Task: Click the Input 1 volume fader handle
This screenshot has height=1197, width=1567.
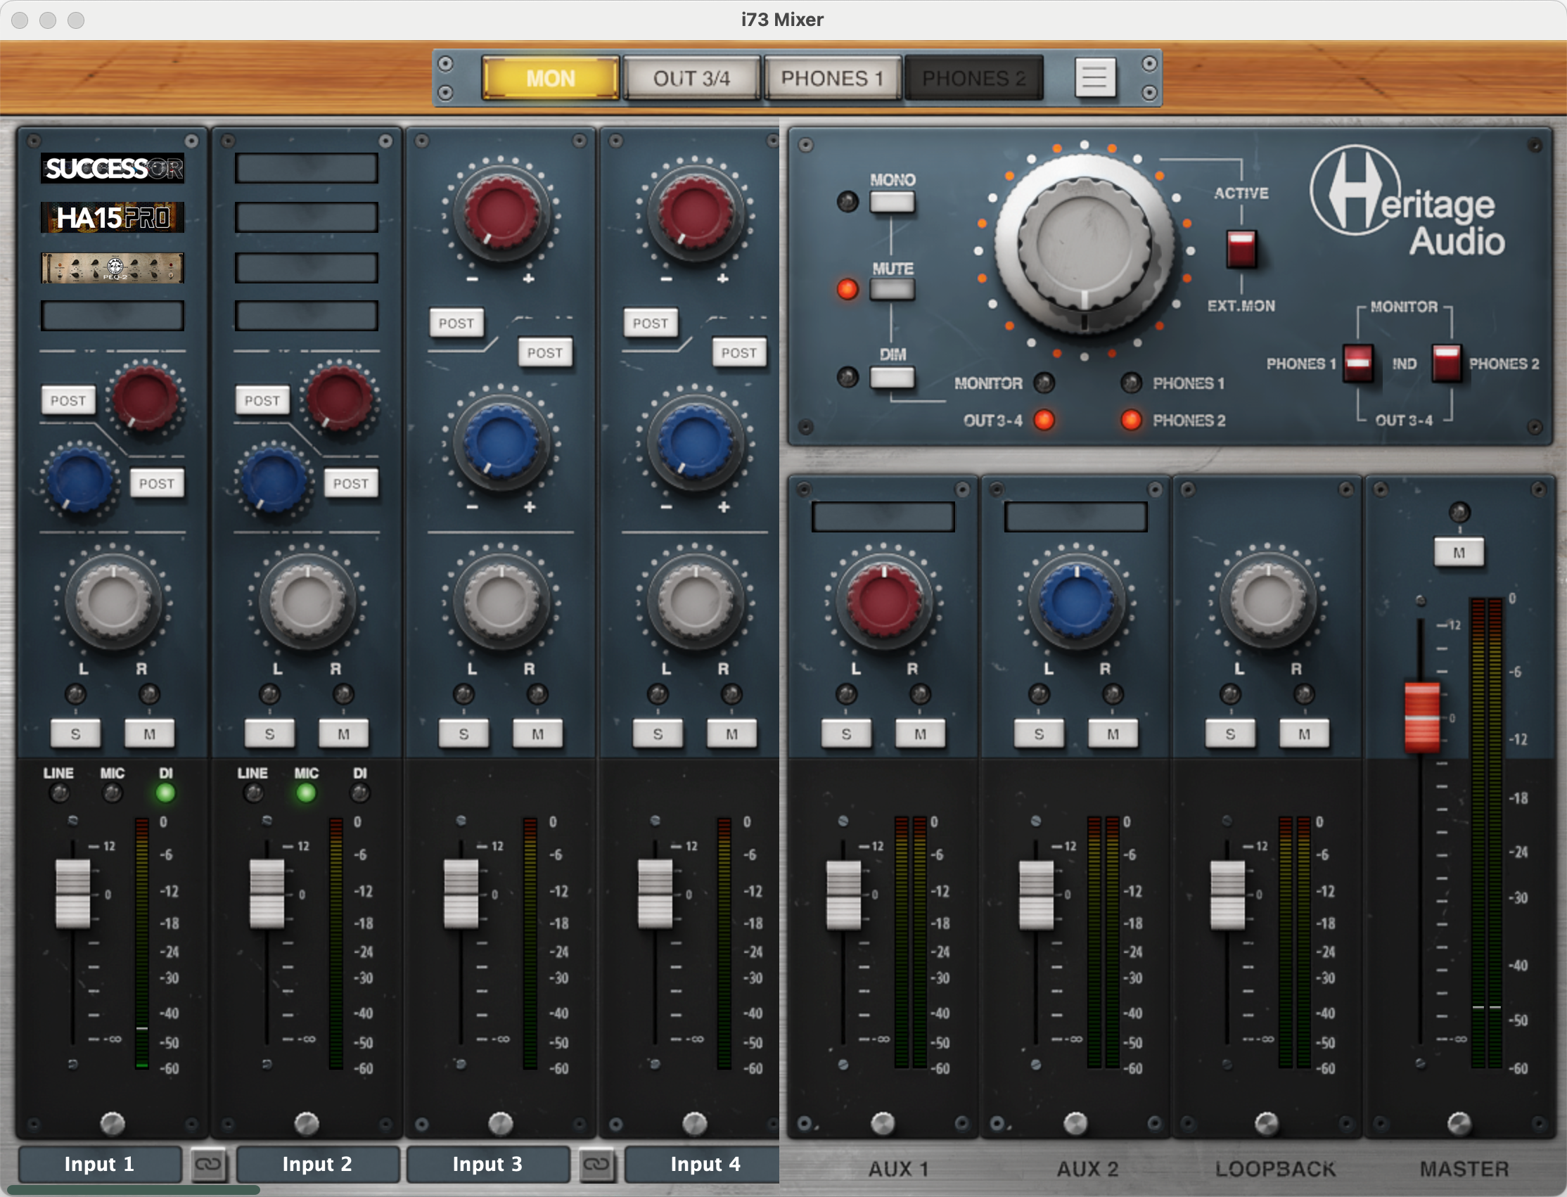Action: 72,893
